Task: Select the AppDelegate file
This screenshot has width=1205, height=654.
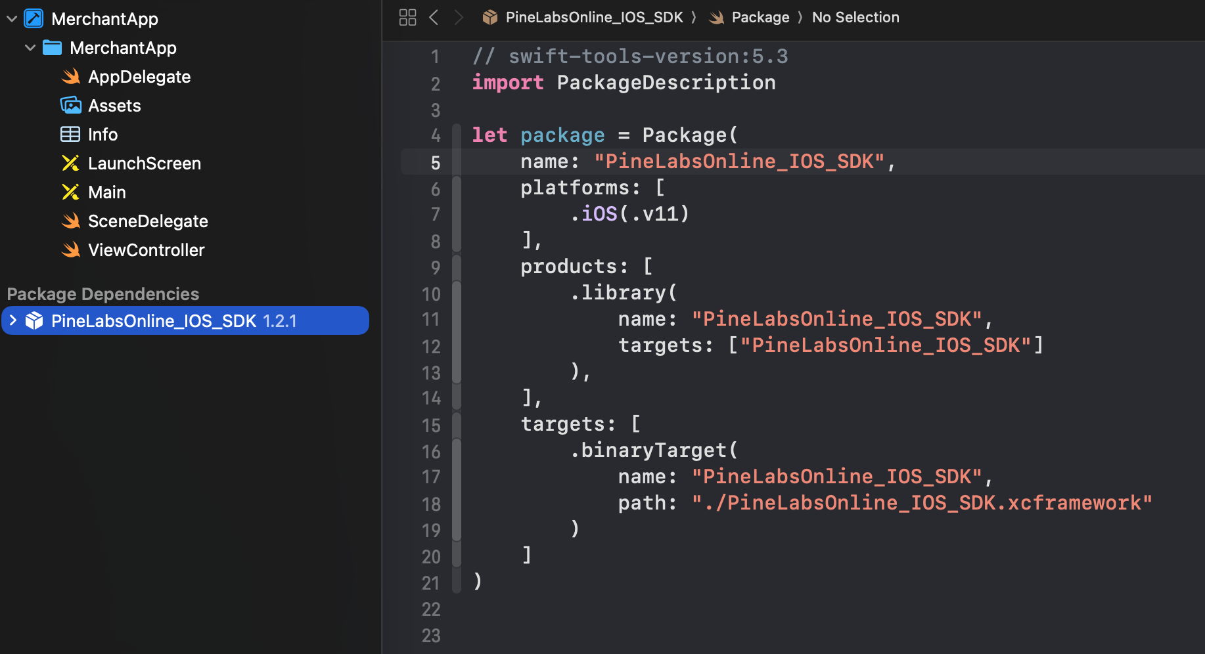Action: [139, 77]
